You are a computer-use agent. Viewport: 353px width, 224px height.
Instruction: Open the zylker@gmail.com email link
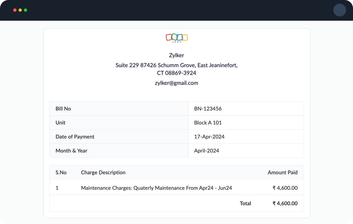tap(177, 83)
